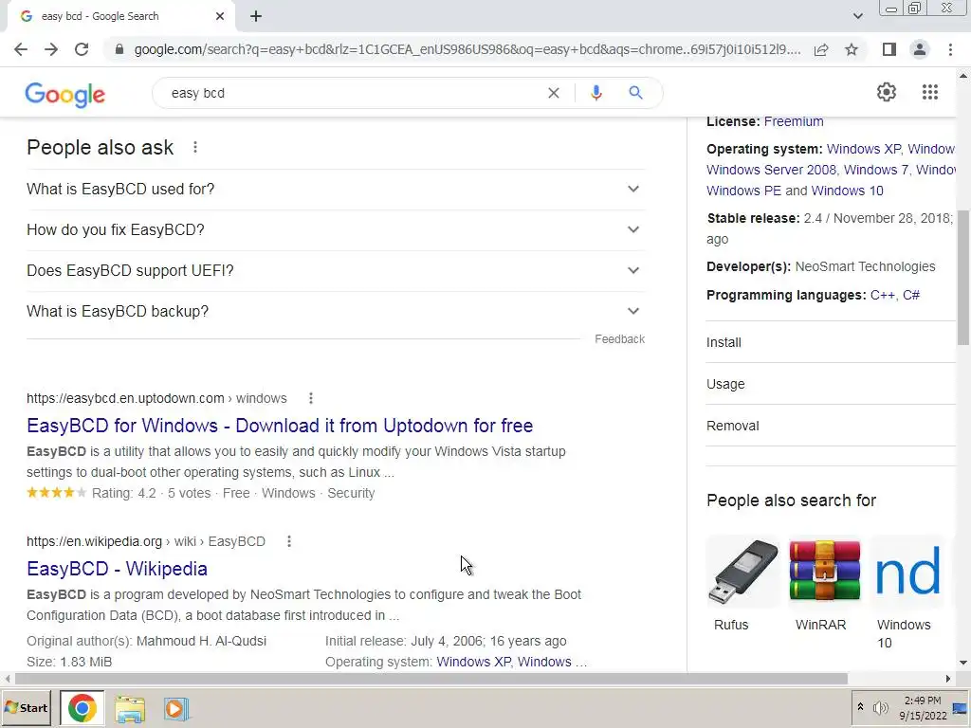Expand 'How do you fix EasyBCD?'
This screenshot has width=971, height=728.
tap(336, 229)
